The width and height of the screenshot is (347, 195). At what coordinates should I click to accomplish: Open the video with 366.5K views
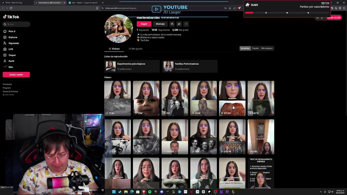(175, 137)
